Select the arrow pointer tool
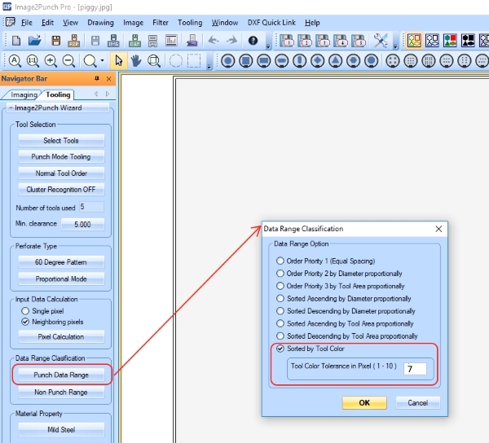This screenshot has height=443, width=489. coord(118,61)
